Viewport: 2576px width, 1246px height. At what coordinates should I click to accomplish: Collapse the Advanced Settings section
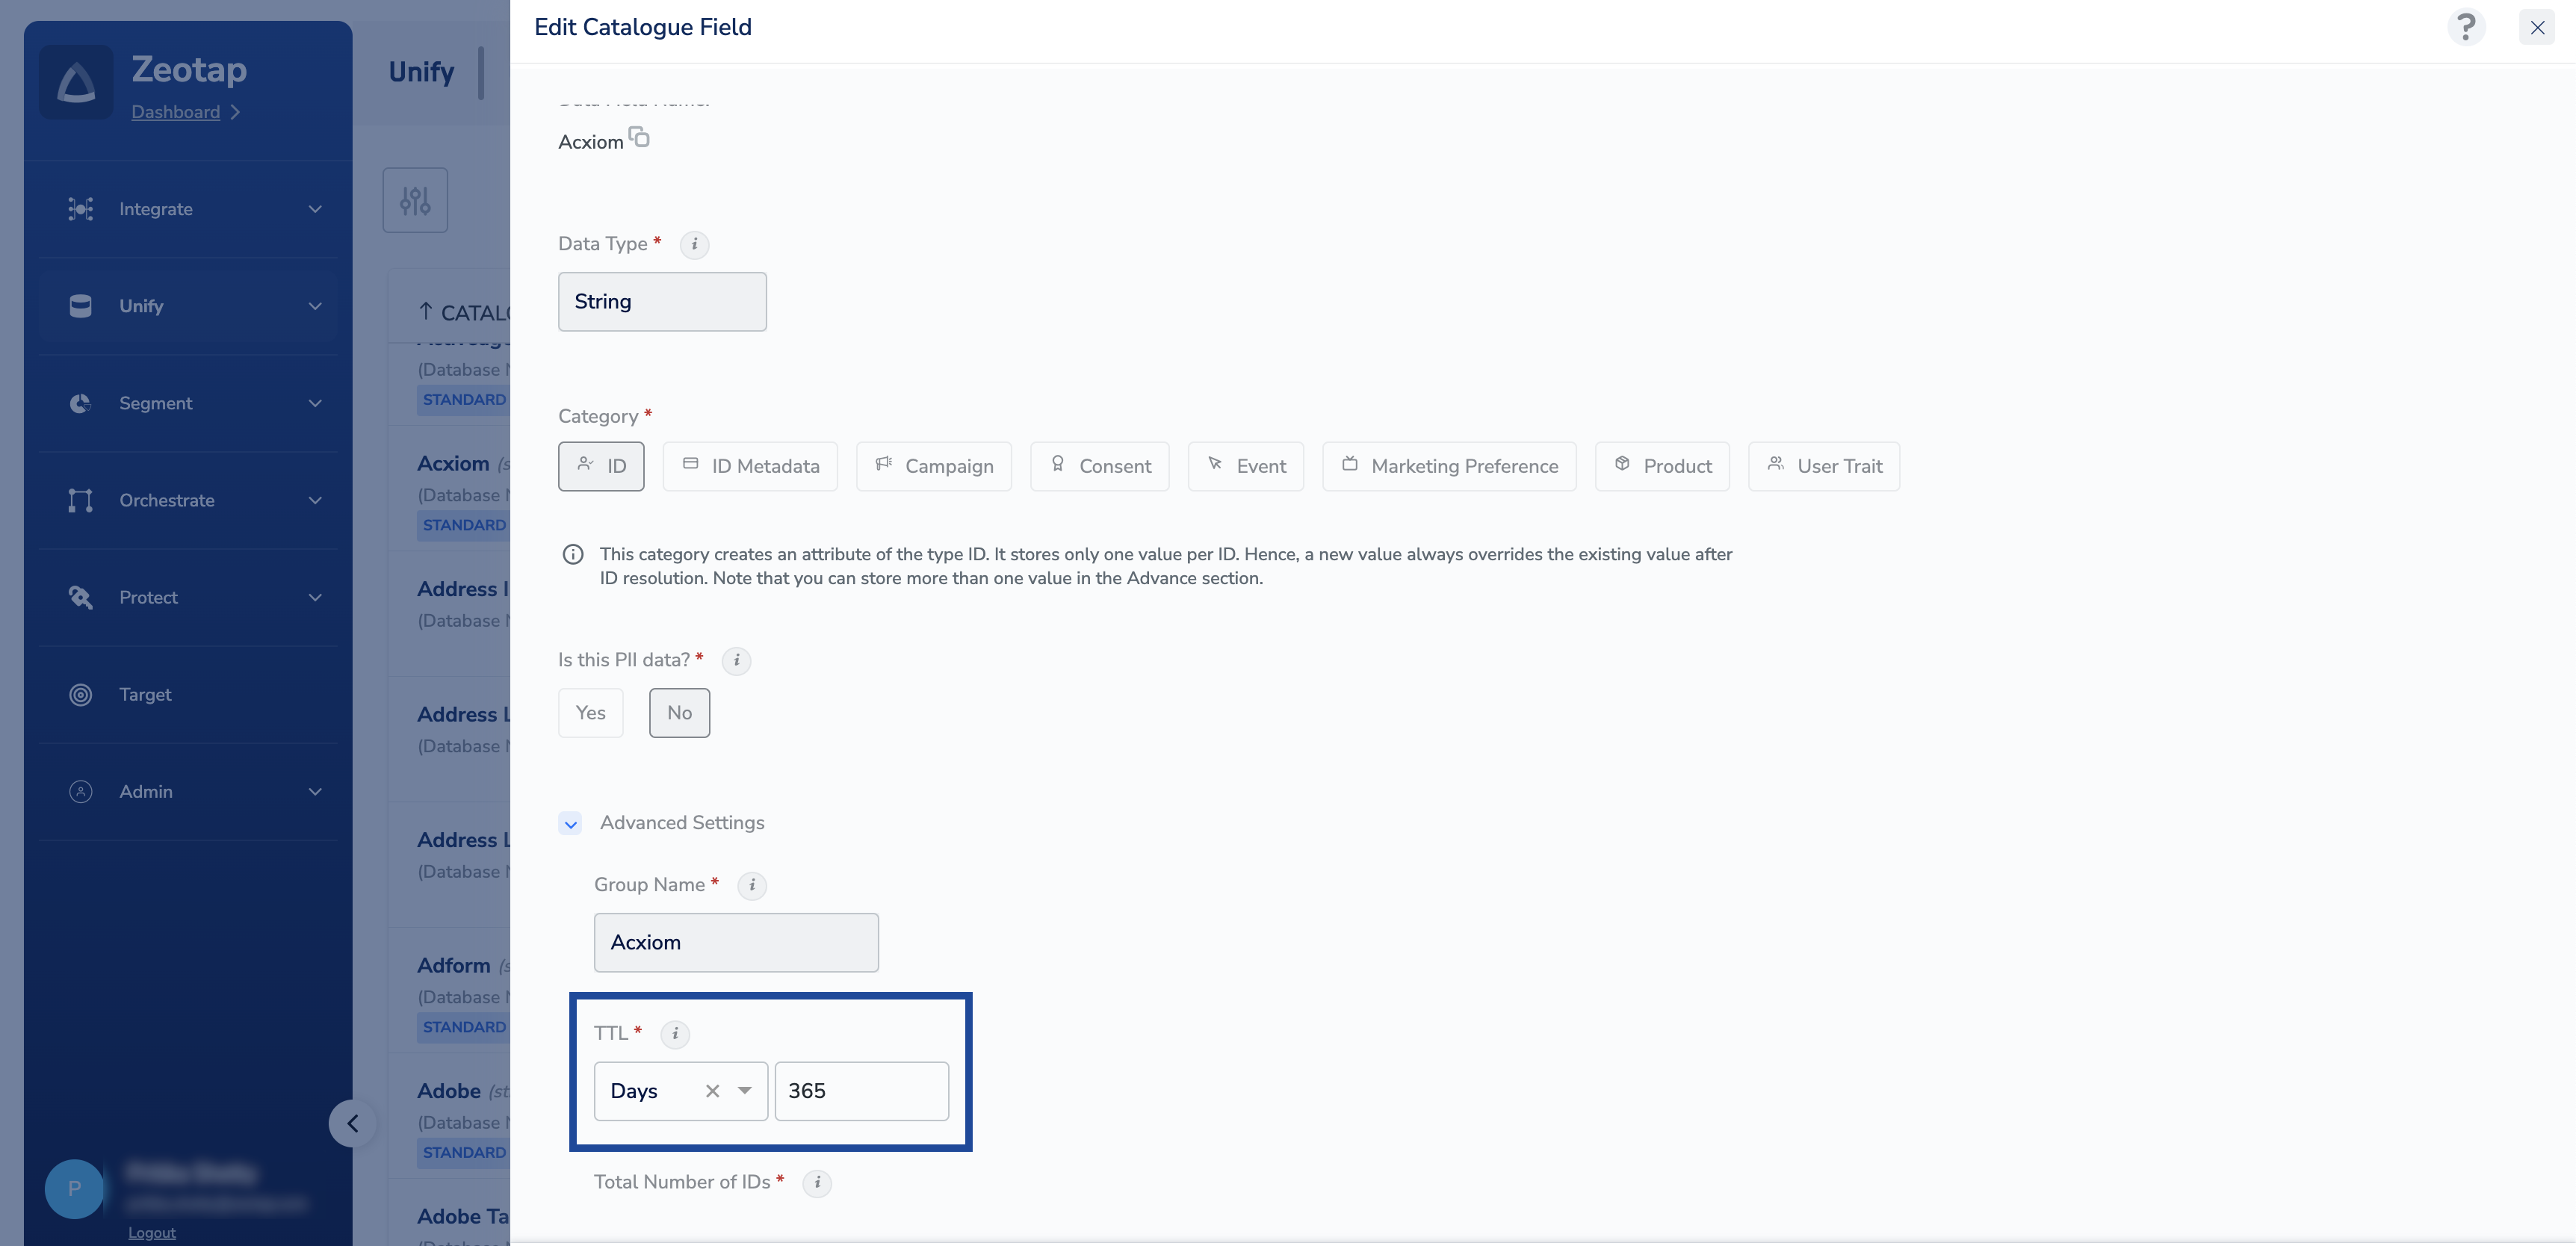pos(570,824)
